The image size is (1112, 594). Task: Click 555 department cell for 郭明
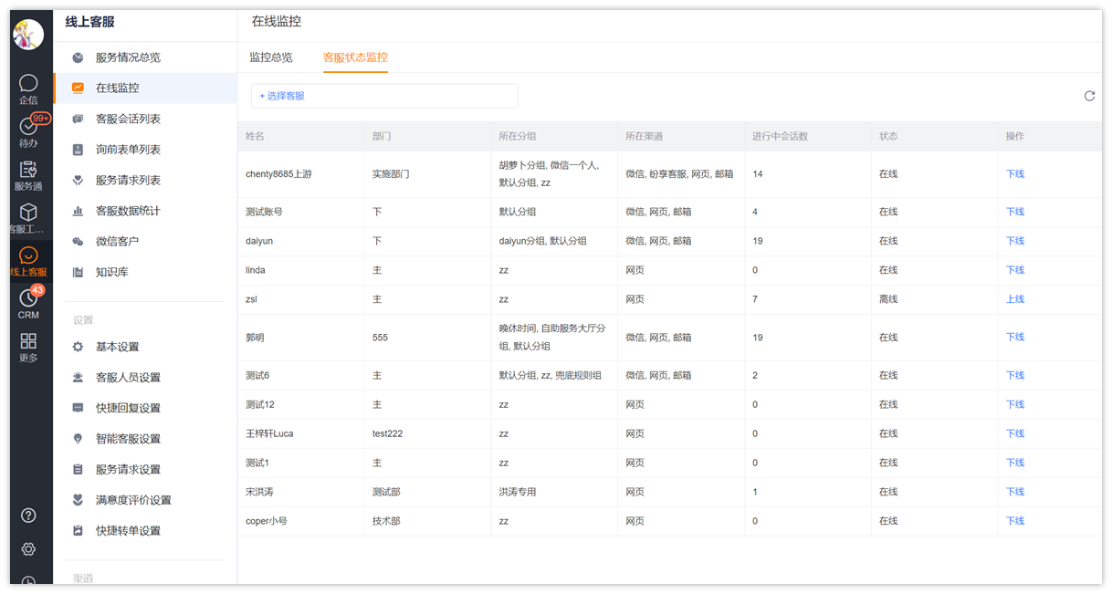(380, 338)
